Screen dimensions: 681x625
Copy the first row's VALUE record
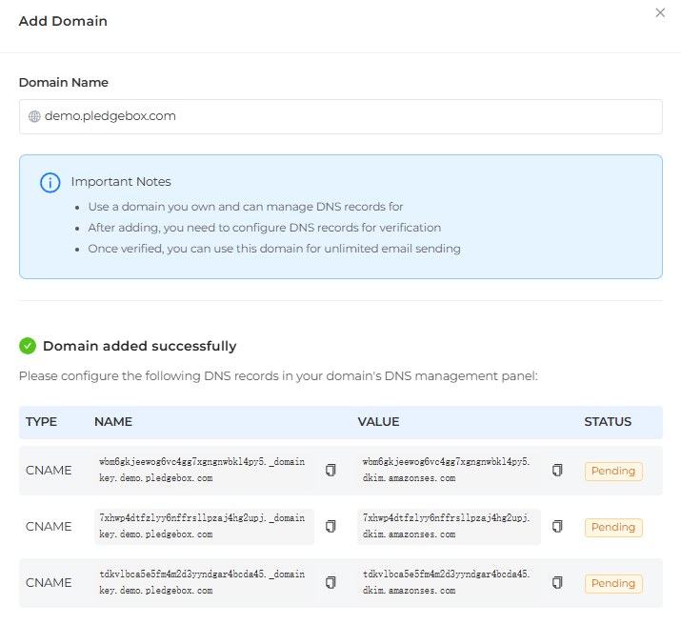[557, 471]
